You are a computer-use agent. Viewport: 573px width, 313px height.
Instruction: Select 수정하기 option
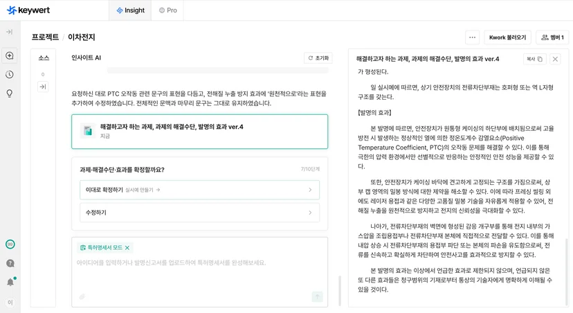pos(199,213)
